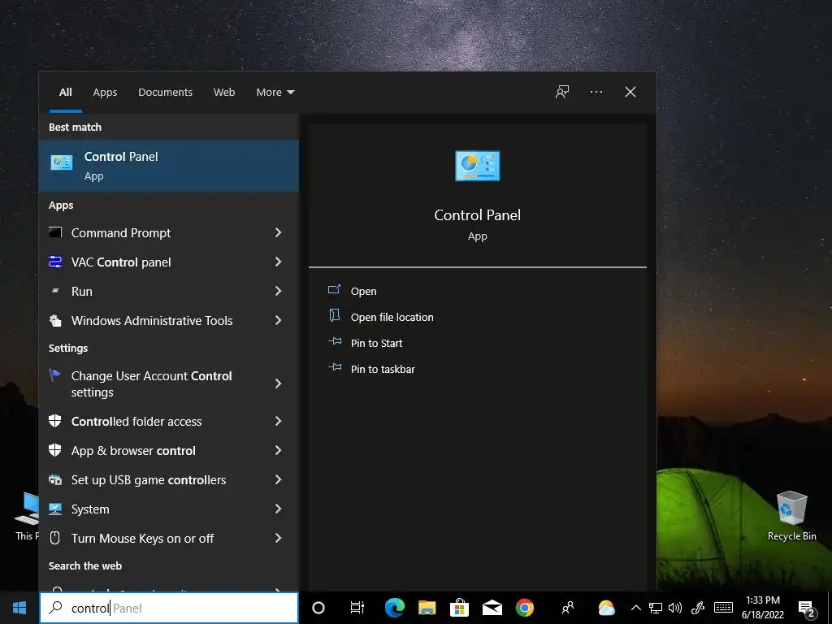Screen dimensions: 832x624
Task: Expand Turn Mouse Keys on or off arrow
Action: [x=278, y=538]
